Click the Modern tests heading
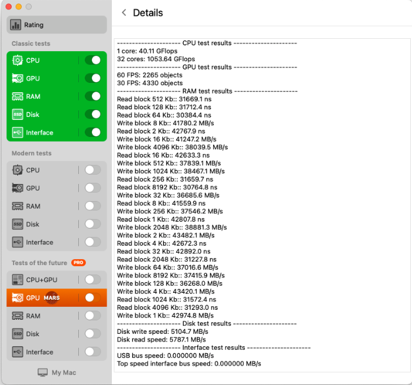Image resolution: width=412 pixels, height=385 pixels. (x=32, y=153)
